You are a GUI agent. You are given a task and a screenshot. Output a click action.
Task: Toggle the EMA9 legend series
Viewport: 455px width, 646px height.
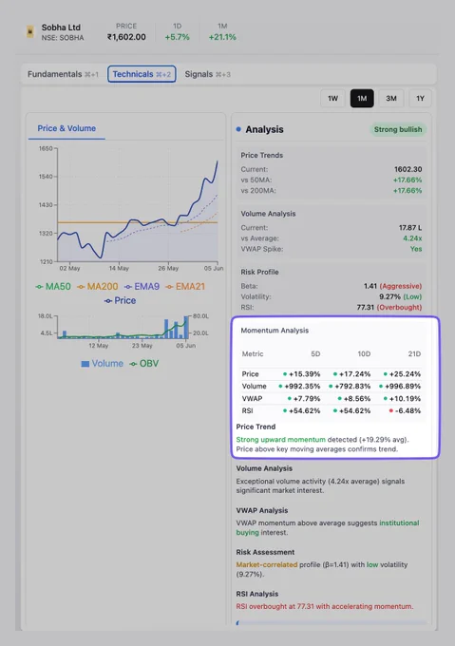point(142,286)
